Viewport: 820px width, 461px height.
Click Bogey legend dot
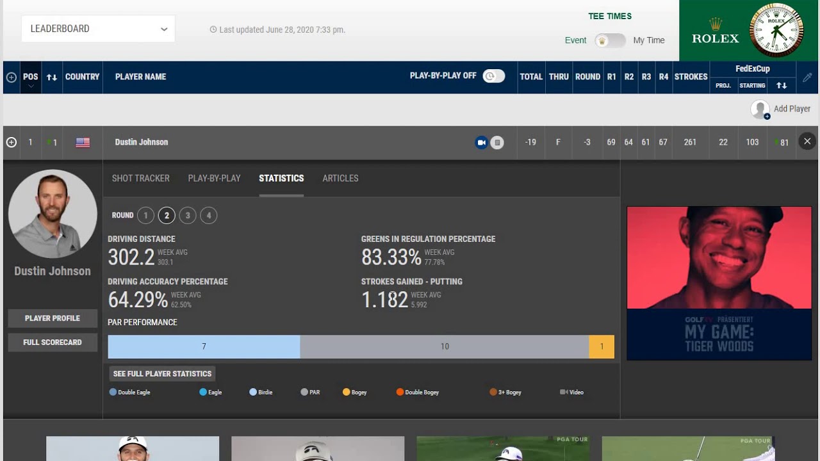[347, 392]
